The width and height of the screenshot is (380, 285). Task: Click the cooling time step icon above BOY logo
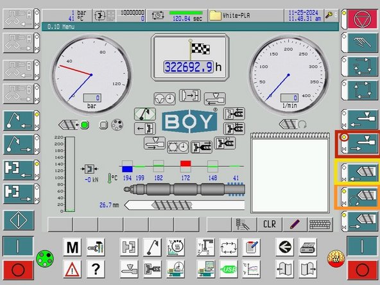tap(164, 99)
